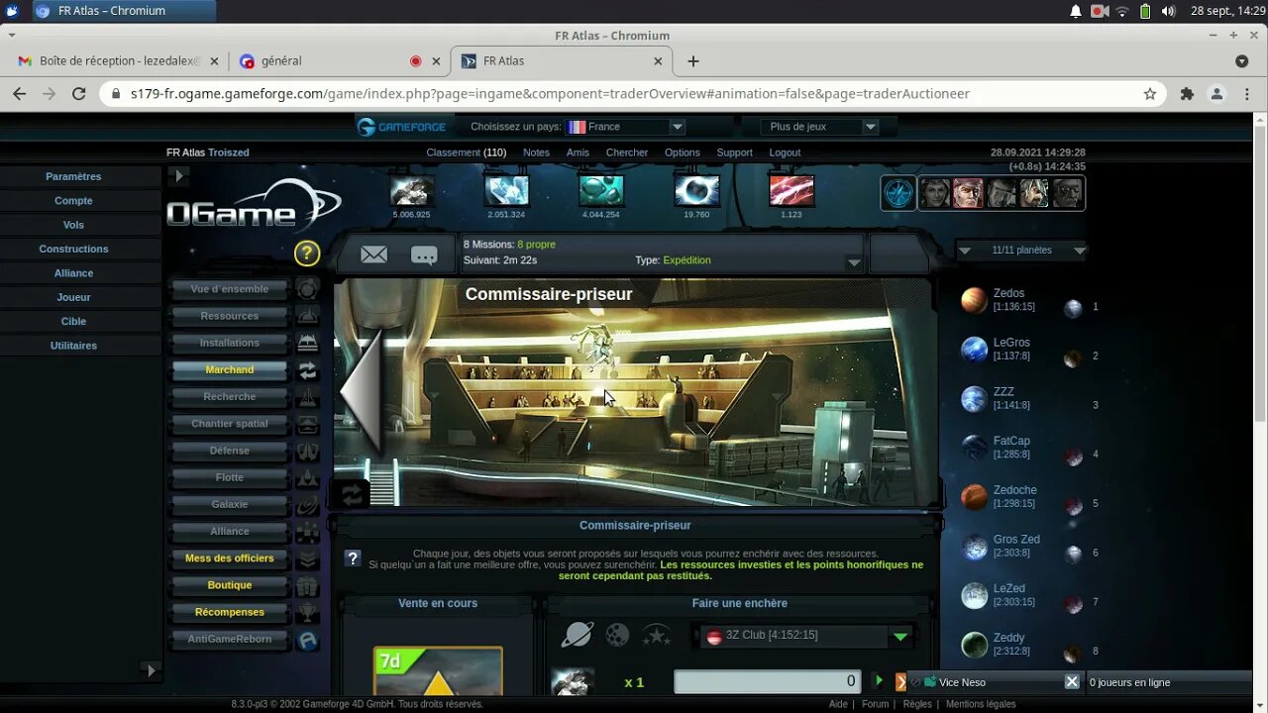1268x713 pixels.
Task: Expand the fleet missions event list arrow
Action: click(853, 262)
